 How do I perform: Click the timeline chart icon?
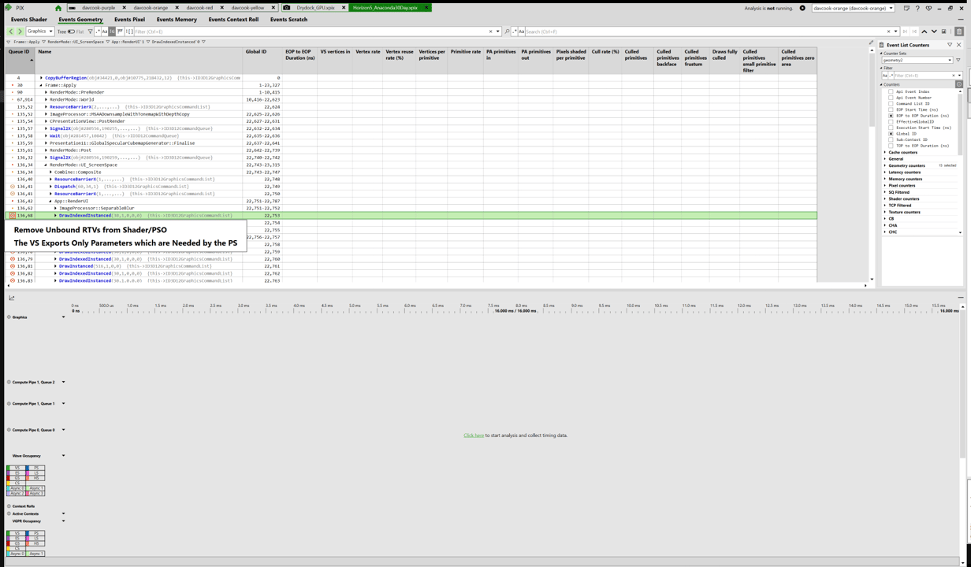12,298
